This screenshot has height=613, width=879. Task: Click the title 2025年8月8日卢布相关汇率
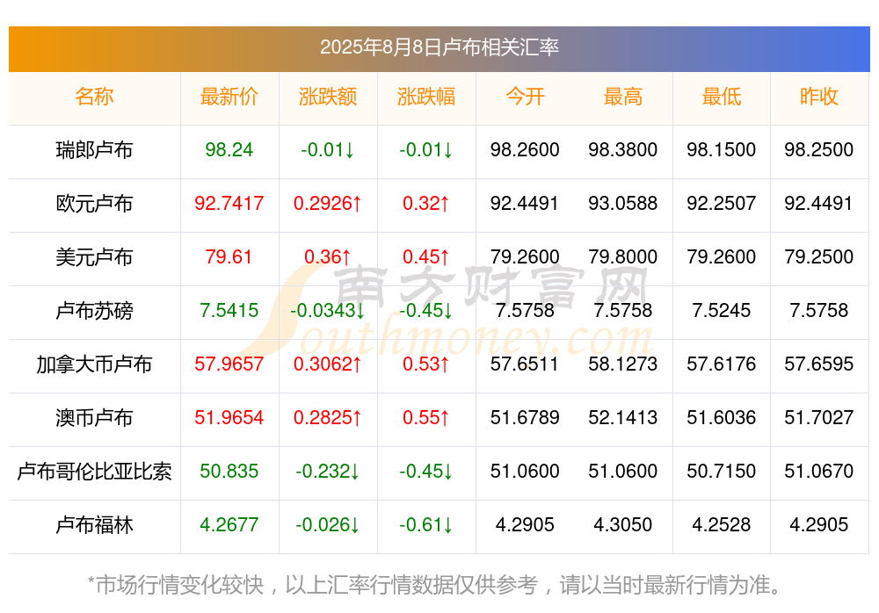pyautogui.click(x=439, y=47)
